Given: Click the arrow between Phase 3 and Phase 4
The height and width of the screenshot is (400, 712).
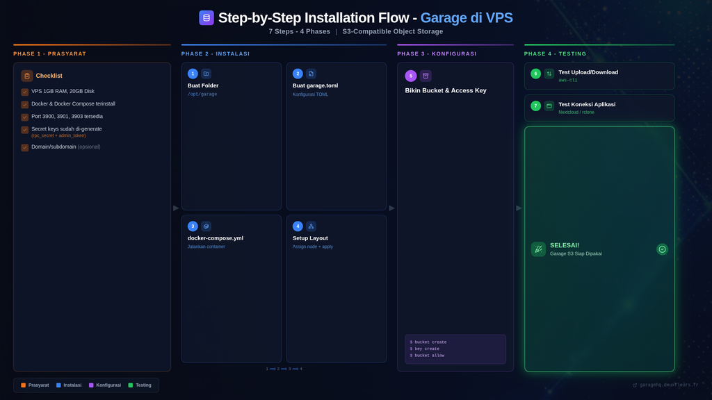Looking at the screenshot, I should pyautogui.click(x=519, y=208).
